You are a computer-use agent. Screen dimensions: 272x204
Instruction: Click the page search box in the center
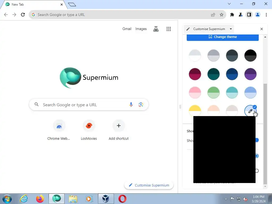click(89, 105)
